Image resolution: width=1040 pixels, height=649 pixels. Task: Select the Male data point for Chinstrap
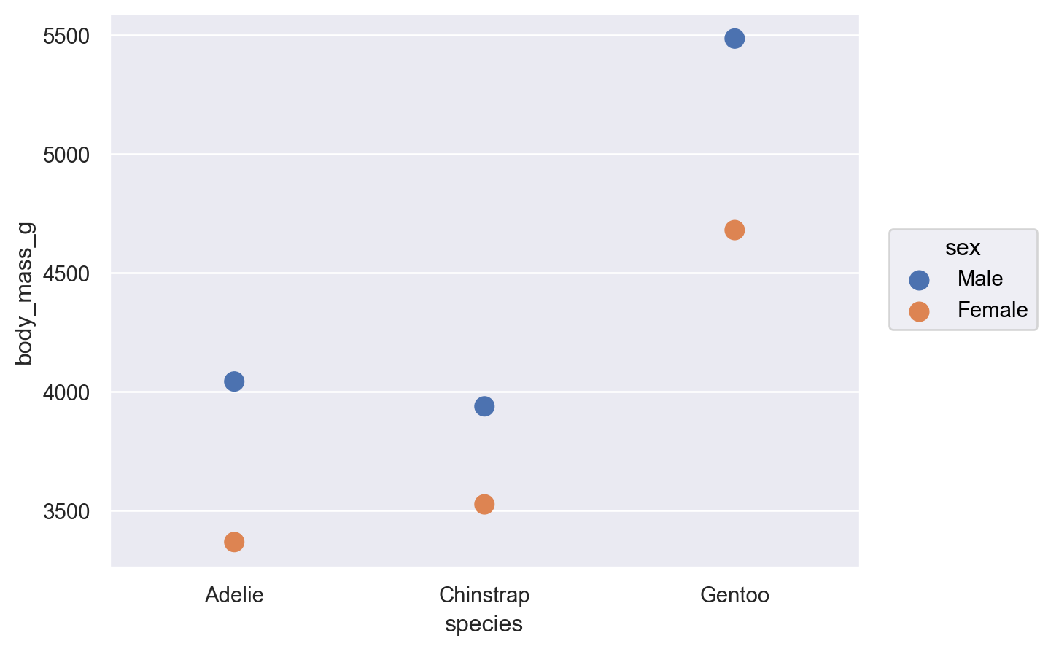click(x=484, y=406)
